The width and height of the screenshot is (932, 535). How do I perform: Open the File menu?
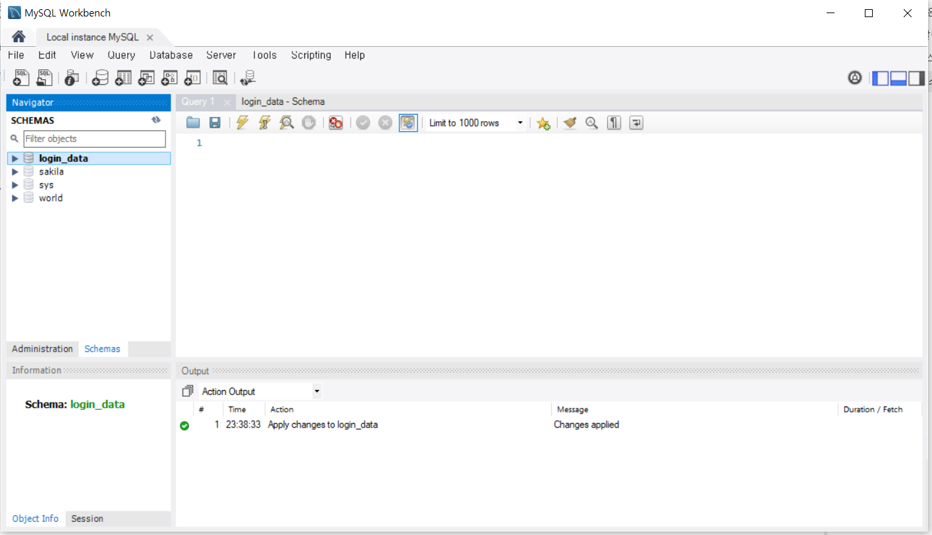[16, 55]
